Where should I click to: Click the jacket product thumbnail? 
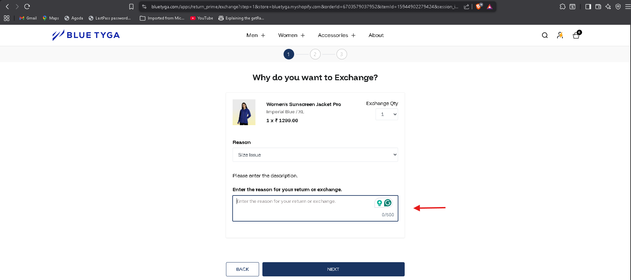[x=244, y=112]
